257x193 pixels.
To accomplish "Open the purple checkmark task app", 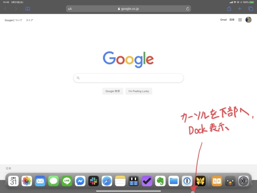I will 147,181.
